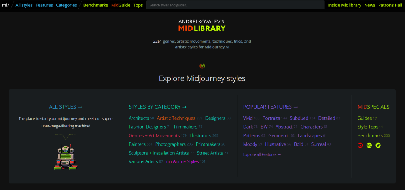Select the Illustrative feature
The width and height of the screenshot is (405, 190).
tap(275, 144)
